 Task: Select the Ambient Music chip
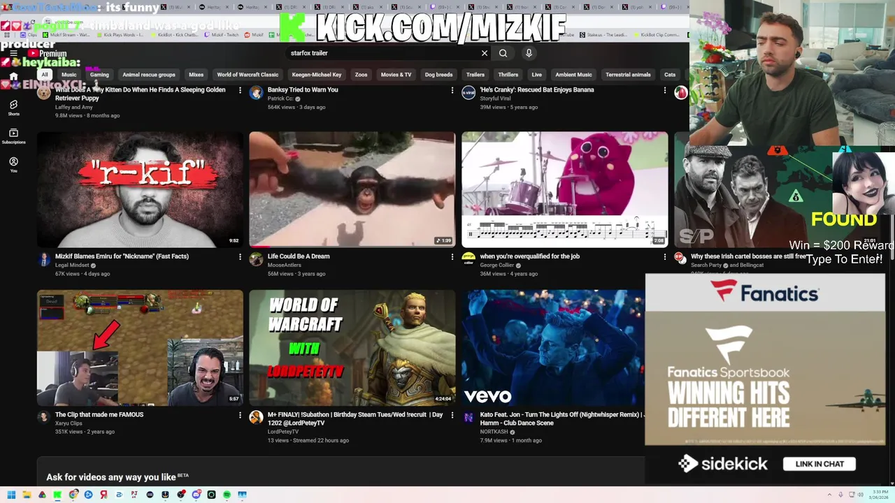pos(574,75)
